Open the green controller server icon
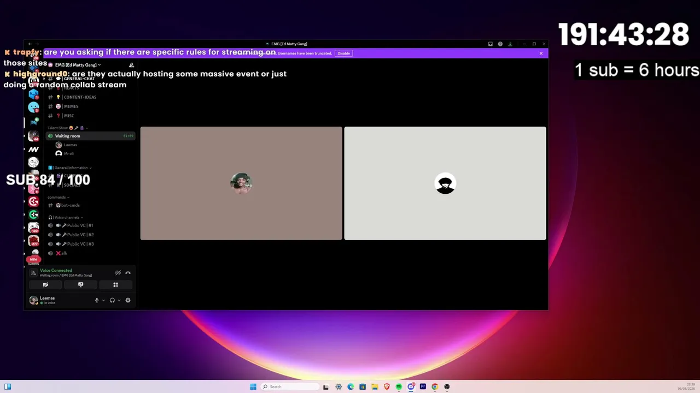 (33, 215)
